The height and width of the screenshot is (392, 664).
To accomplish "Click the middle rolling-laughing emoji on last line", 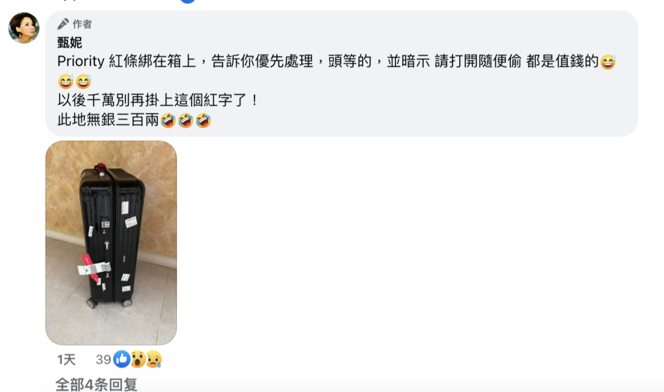I will point(186,120).
